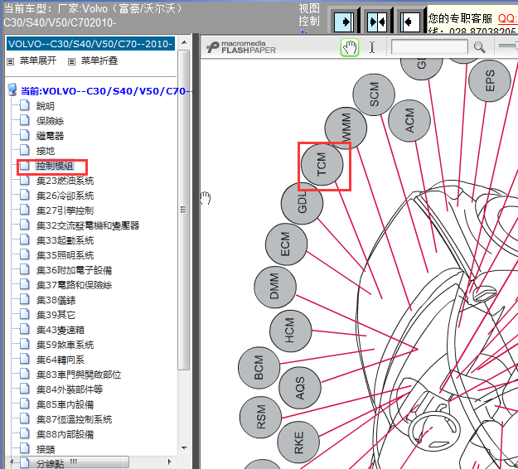Open the 集39其它 tree item
Image resolution: width=518 pixels, height=469 pixels.
[x=56, y=315]
